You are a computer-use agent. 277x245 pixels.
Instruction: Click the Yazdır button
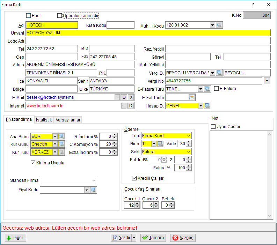(122, 238)
